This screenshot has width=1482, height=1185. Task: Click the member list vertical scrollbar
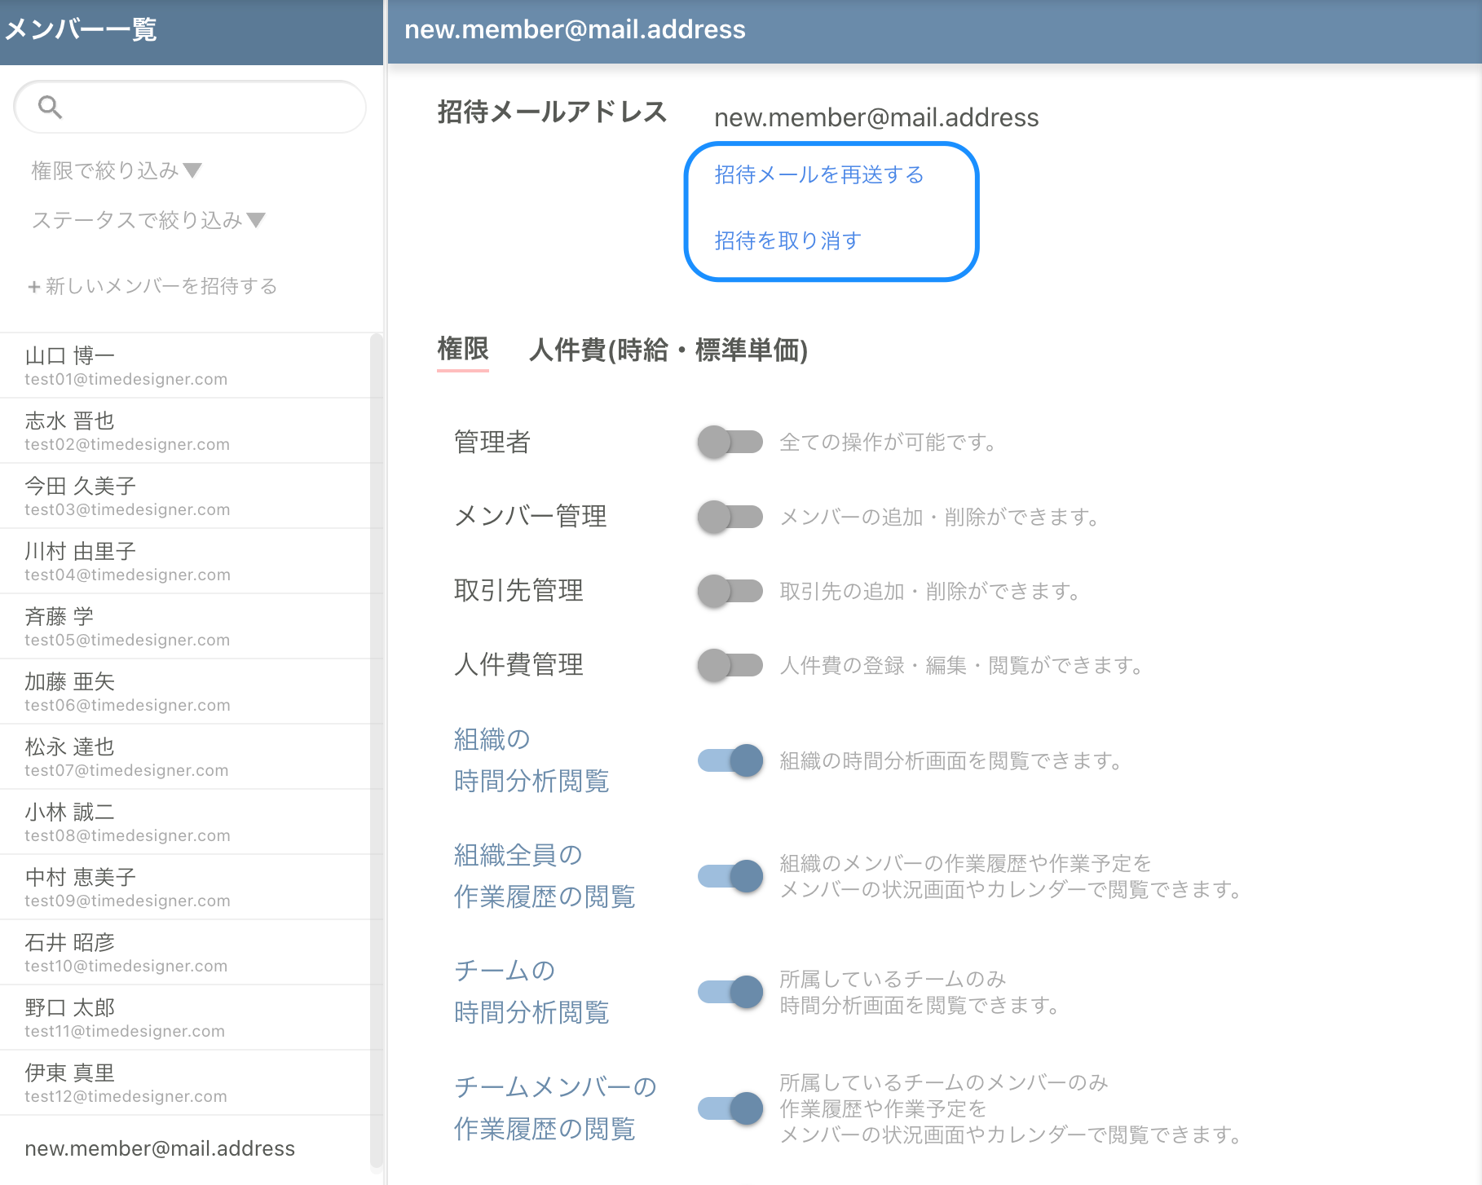click(376, 733)
